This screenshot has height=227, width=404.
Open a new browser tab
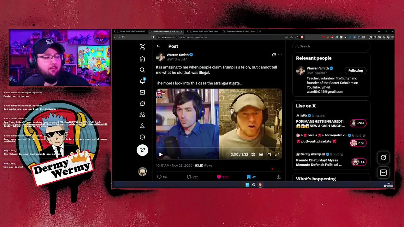point(260,32)
